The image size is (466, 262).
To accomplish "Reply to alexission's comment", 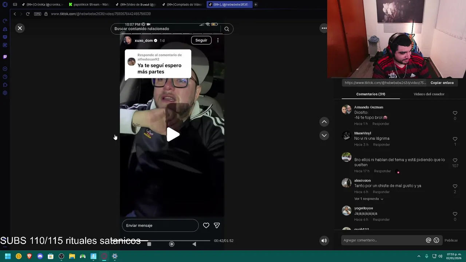I will [x=381, y=192].
